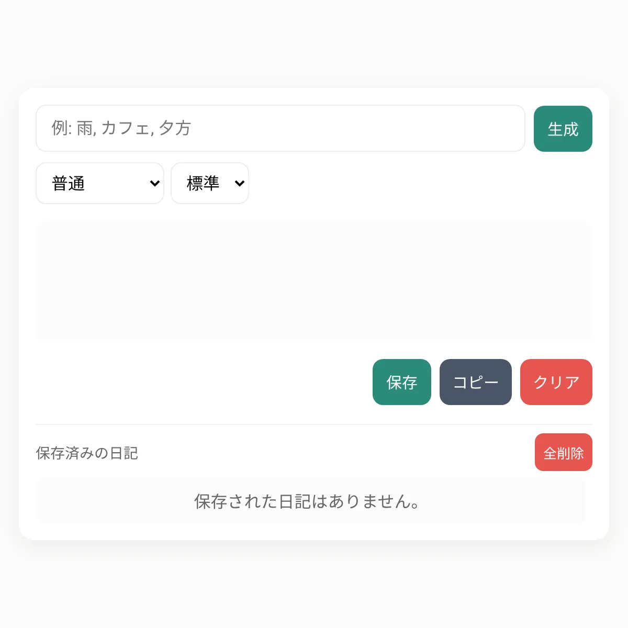This screenshot has width=628, height=628.
Task: Click the keyword input with 例: 雨, カフェ, 夕方 placeholder
Action: pyautogui.click(x=280, y=129)
